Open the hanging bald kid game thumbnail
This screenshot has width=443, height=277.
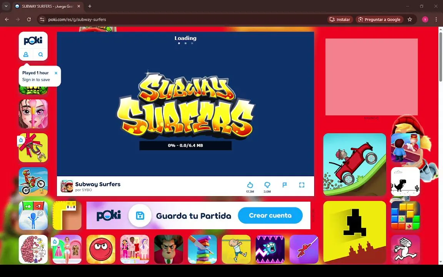pyautogui.click(x=236, y=249)
